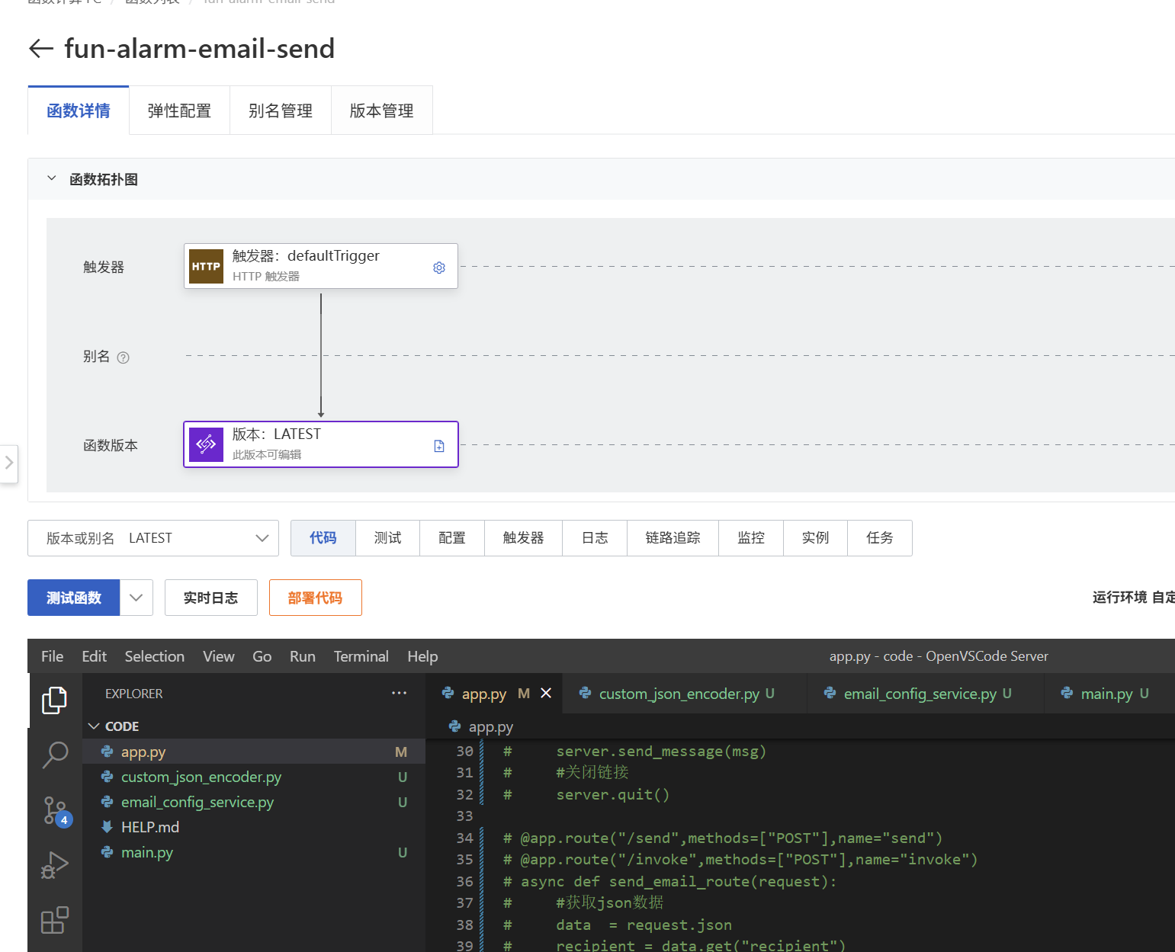Switch to the 别名管理 tab
The width and height of the screenshot is (1175, 952).
[281, 111]
